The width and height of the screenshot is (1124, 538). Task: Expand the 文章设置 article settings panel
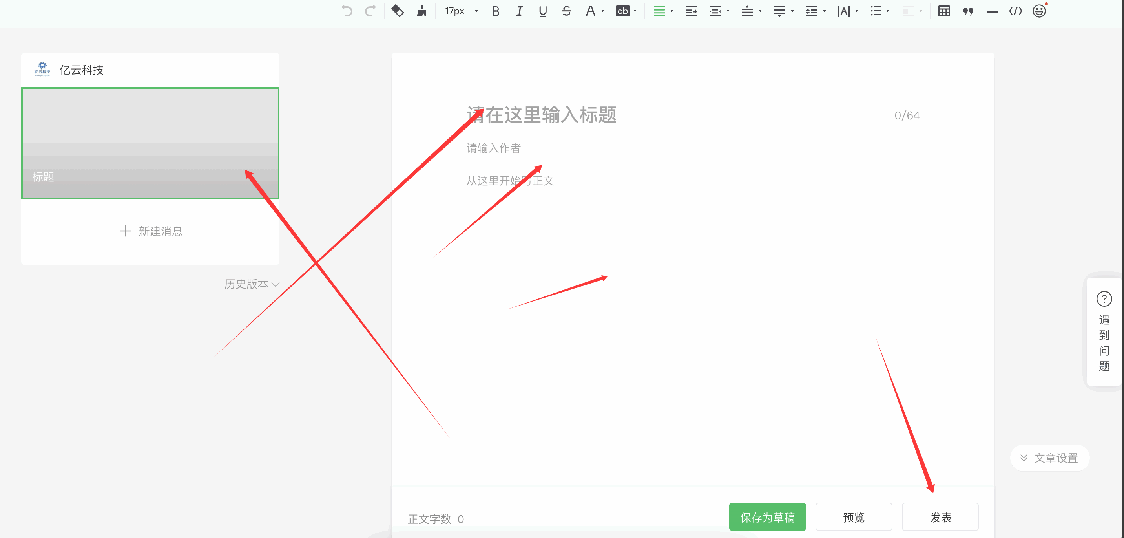[x=1049, y=457]
